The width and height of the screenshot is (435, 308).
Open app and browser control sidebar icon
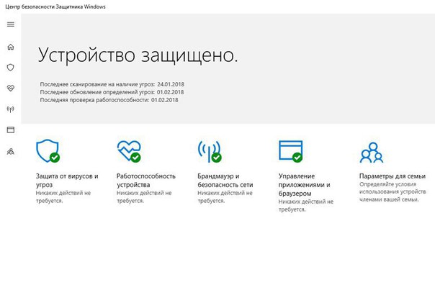coord(11,130)
